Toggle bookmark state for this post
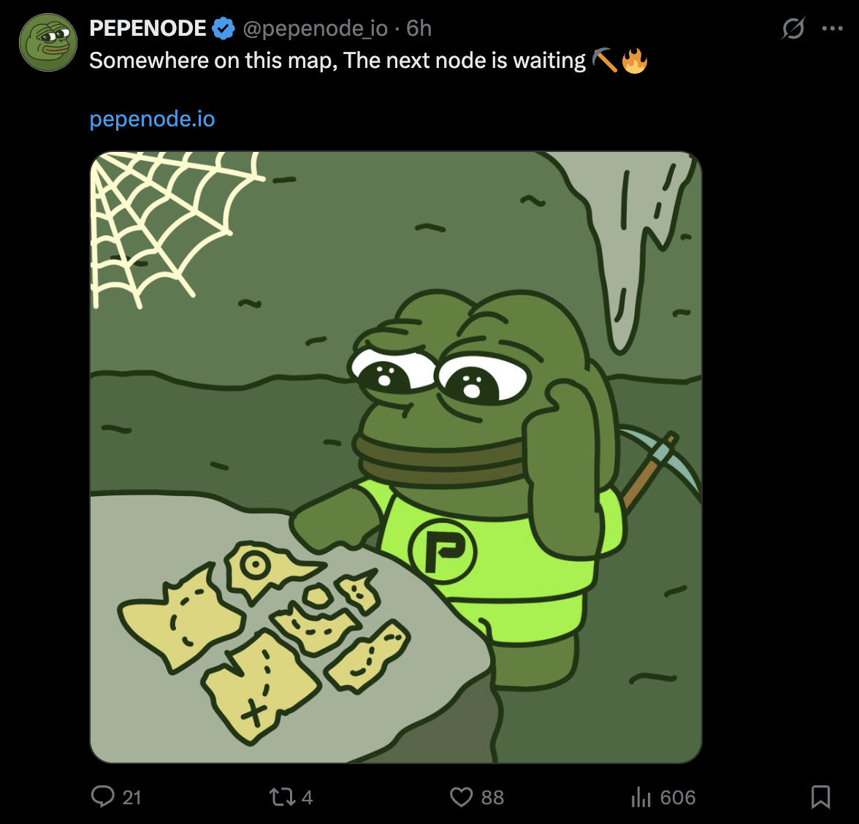Viewport: 859px width, 824px height. [821, 797]
